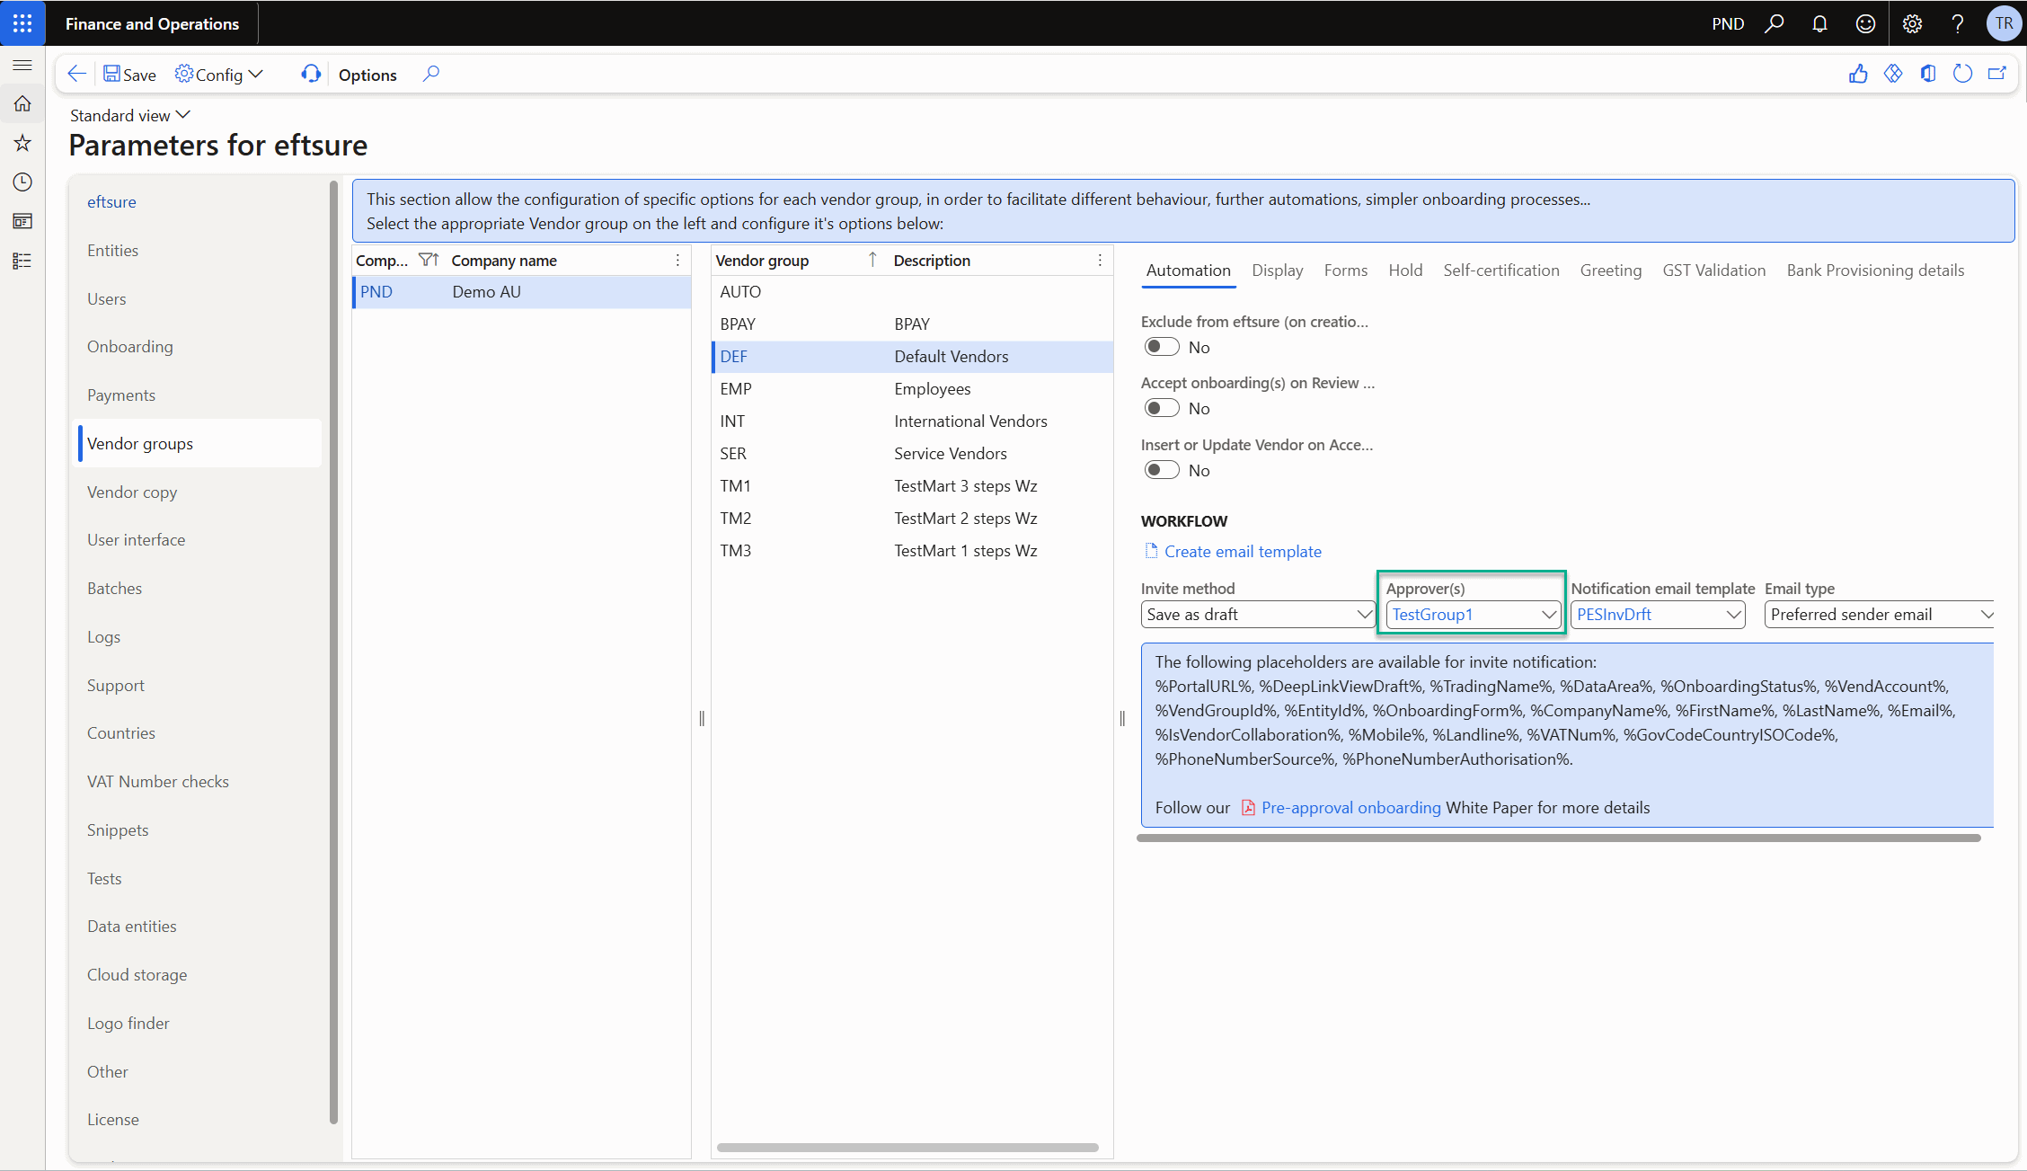Select the PND company row
2027x1171 pixels.
[522, 292]
